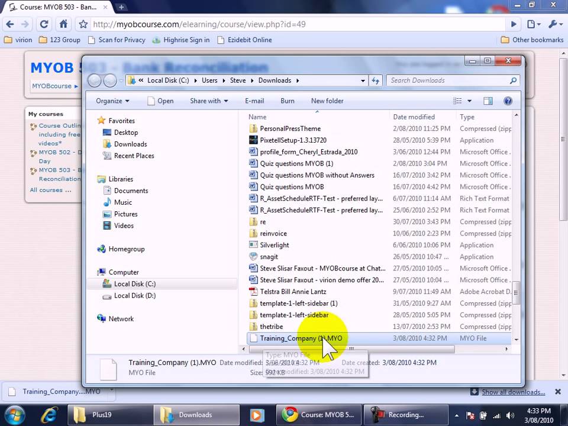Click the Chrome back arrow button
568x426 pixels.
10,24
